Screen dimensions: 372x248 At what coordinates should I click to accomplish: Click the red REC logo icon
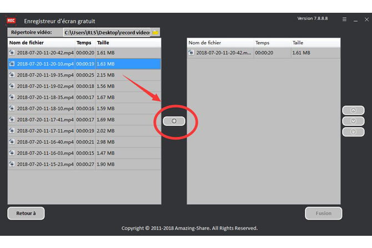pyautogui.click(x=11, y=21)
